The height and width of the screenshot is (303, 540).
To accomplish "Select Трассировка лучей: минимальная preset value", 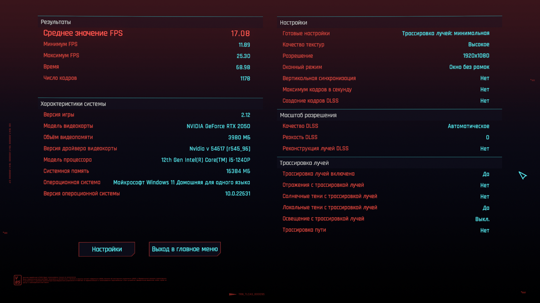I will (445, 33).
